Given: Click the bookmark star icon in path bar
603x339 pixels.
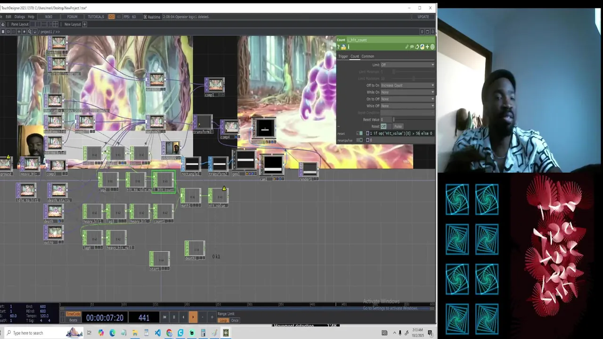Looking at the screenshot, I should pyautogui.click(x=24, y=32).
